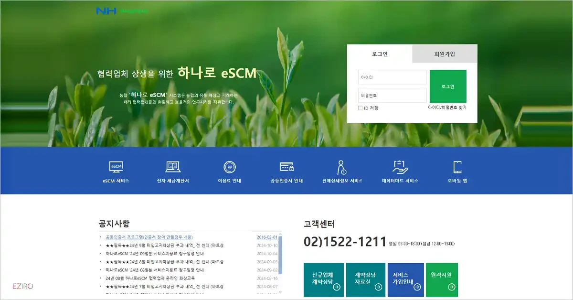Open the '24년 09월분 서비스이용료 청구일정 notice
573x300 pixels.
(155, 253)
